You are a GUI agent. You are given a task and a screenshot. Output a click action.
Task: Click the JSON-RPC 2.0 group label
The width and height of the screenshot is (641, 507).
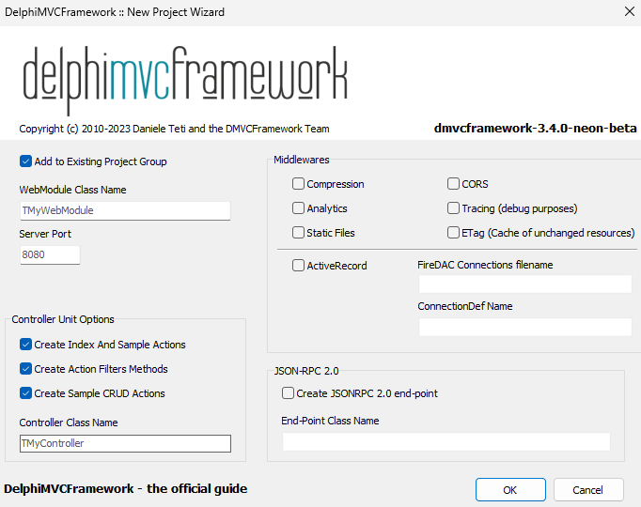tap(306, 371)
